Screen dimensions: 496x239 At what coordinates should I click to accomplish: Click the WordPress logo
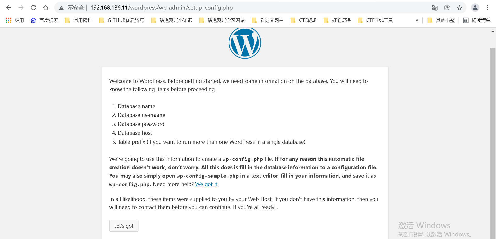(x=245, y=43)
